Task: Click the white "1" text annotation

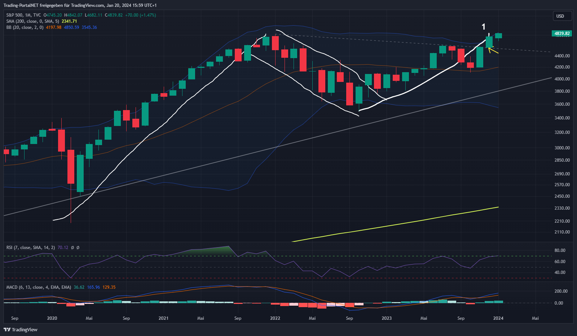Action: click(x=484, y=27)
